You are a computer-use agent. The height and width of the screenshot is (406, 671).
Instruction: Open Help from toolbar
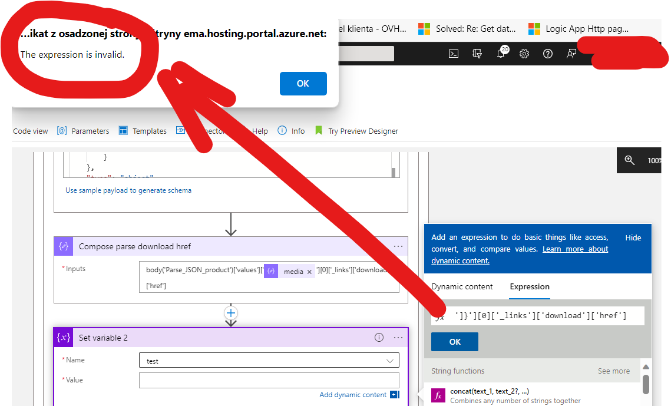point(260,131)
